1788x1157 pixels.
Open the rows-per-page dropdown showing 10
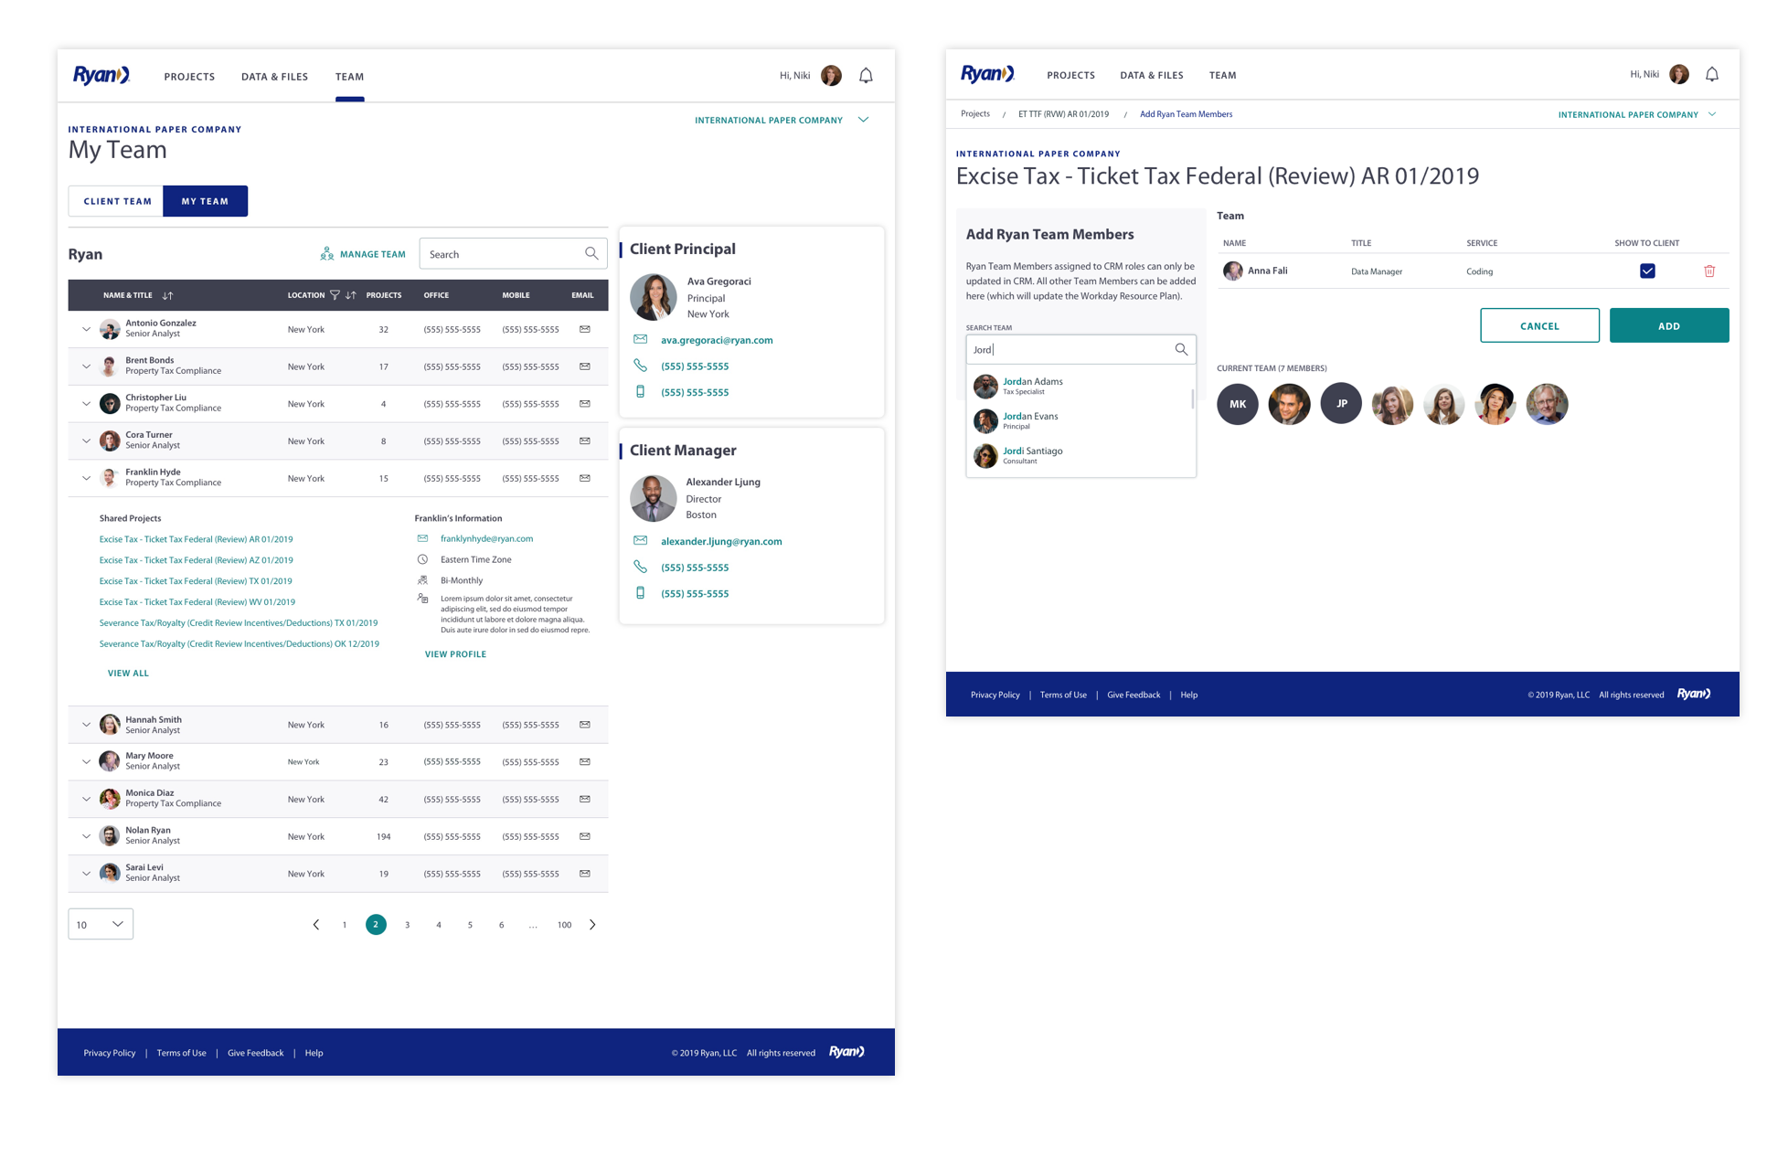coord(101,924)
